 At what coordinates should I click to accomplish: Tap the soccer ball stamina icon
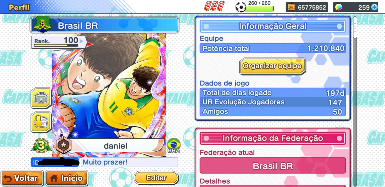click(241, 7)
